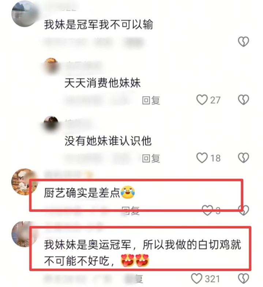Dislike the 白切鸡 comment with 321 likes

point(244,279)
